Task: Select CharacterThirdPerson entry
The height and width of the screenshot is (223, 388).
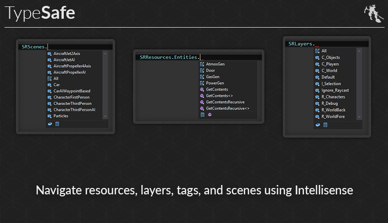Action: [73, 104]
